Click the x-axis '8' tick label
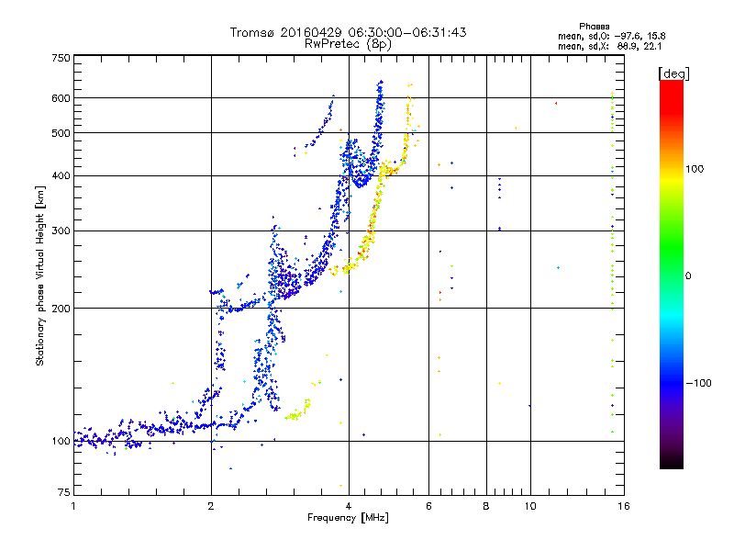The width and height of the screenshot is (734, 551). click(486, 506)
